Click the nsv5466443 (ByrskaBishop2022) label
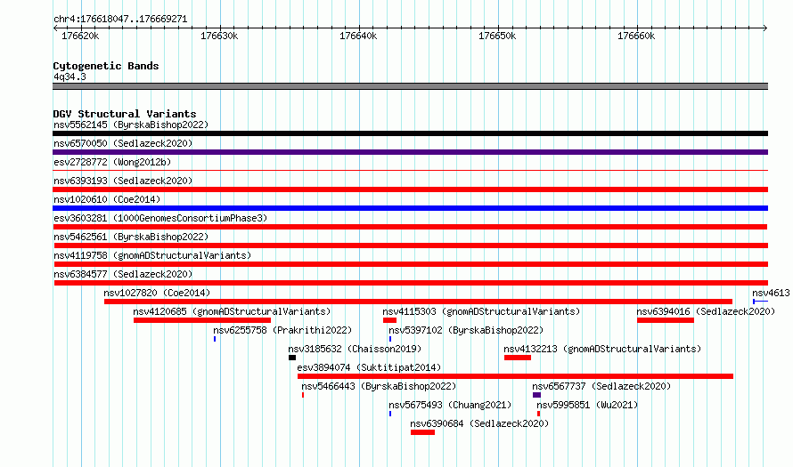 pyautogui.click(x=379, y=386)
